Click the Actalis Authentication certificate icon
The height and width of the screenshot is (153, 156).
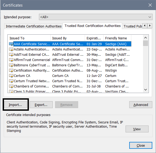(11, 49)
